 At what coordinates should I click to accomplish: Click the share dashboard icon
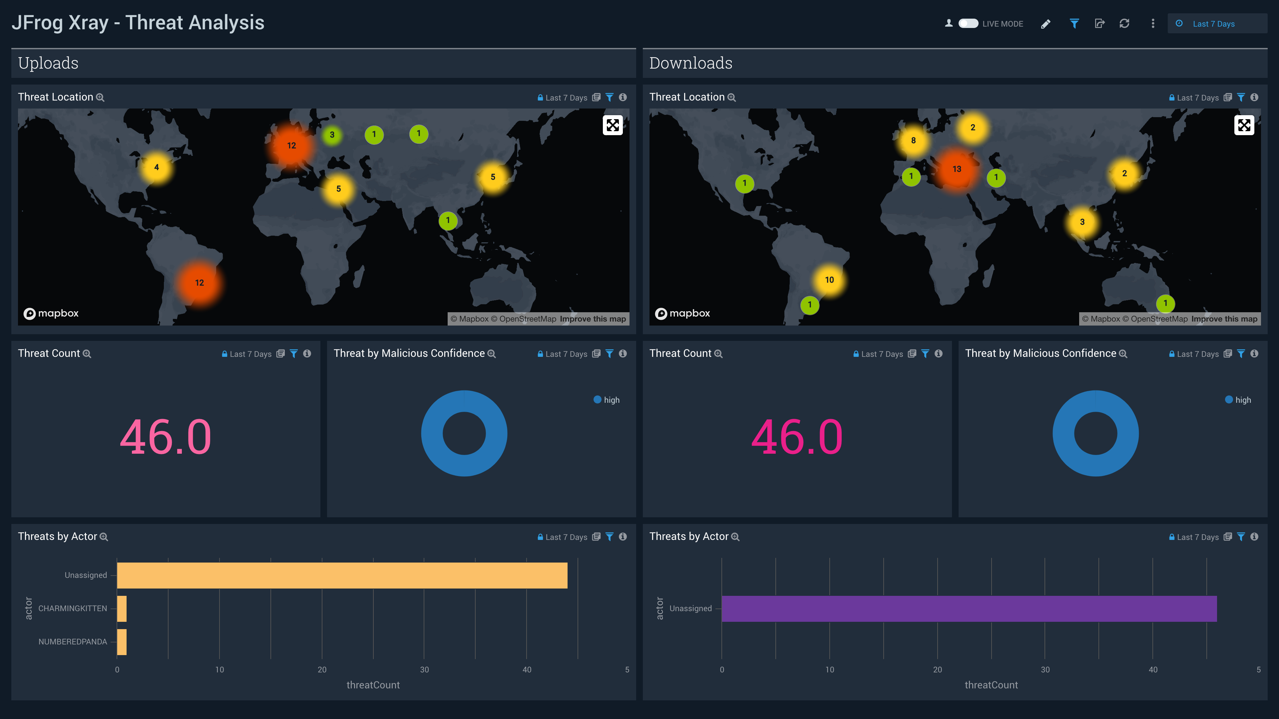click(x=1099, y=23)
